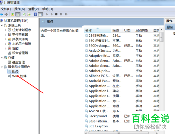The width and height of the screenshot is (175, 134).
Task: Open the 帮助(H) menu
Action: tap(48, 9)
